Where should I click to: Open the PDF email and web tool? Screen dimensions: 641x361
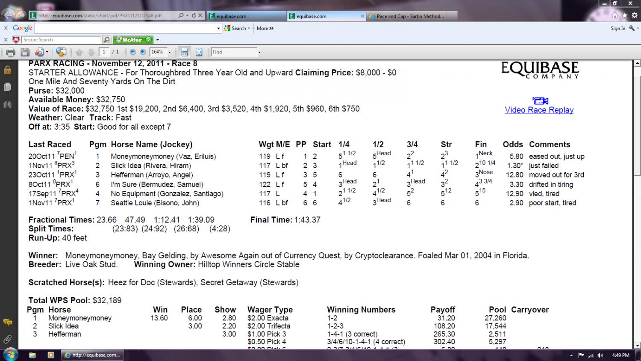(x=62, y=52)
